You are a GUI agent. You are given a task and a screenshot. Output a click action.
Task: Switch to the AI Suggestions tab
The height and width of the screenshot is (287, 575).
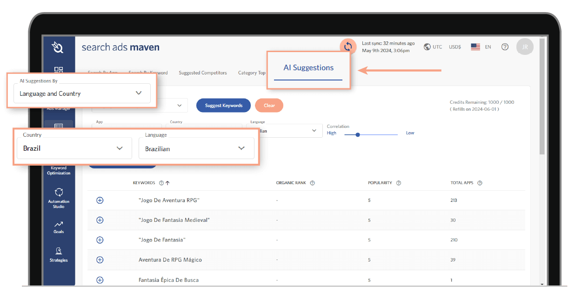coord(308,68)
